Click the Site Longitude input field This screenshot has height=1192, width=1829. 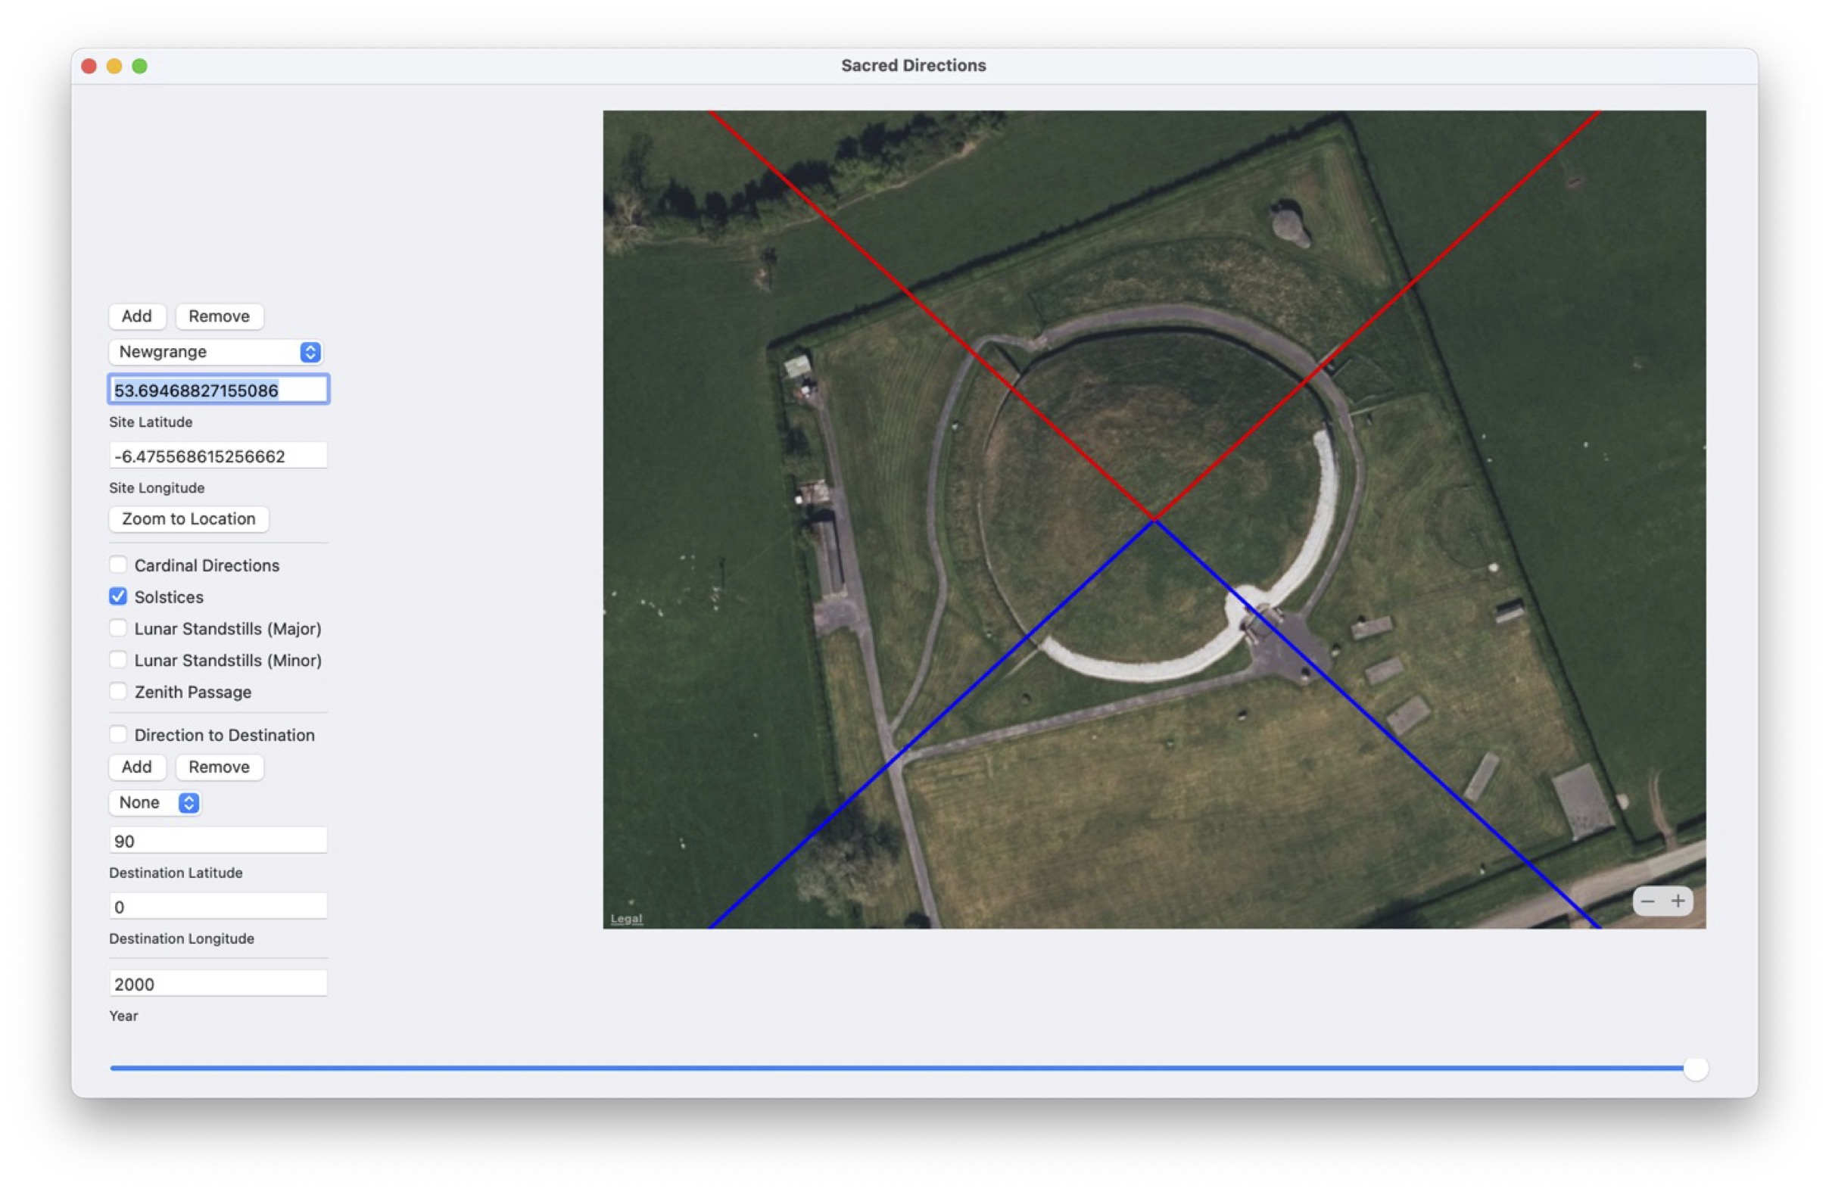218,456
